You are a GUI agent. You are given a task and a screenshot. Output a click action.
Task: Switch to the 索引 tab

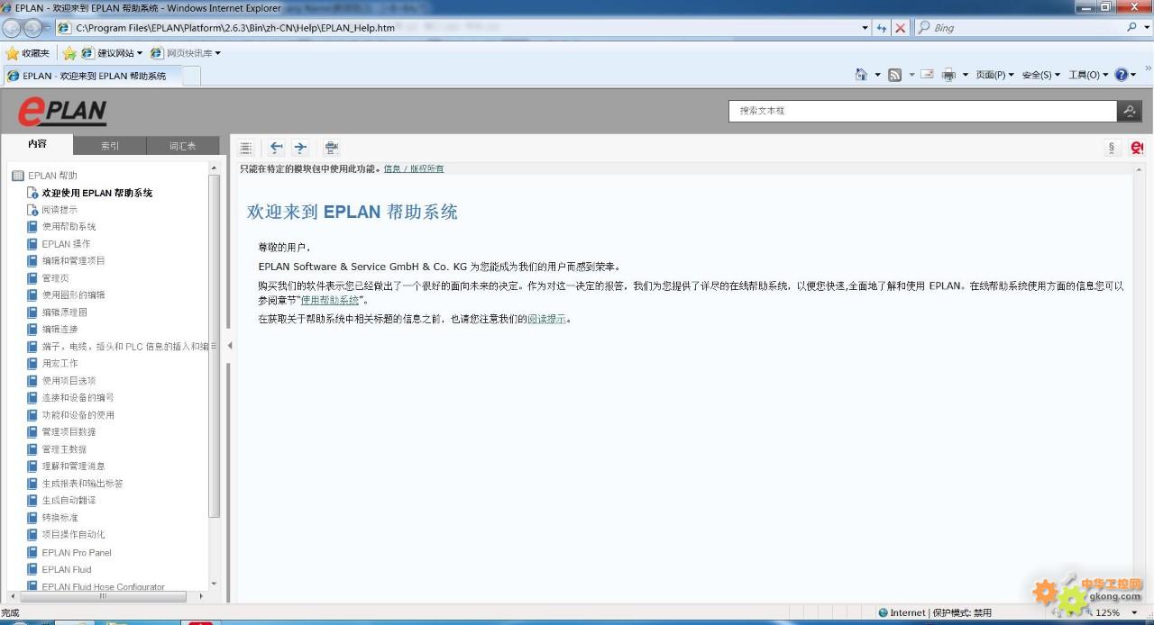click(110, 145)
